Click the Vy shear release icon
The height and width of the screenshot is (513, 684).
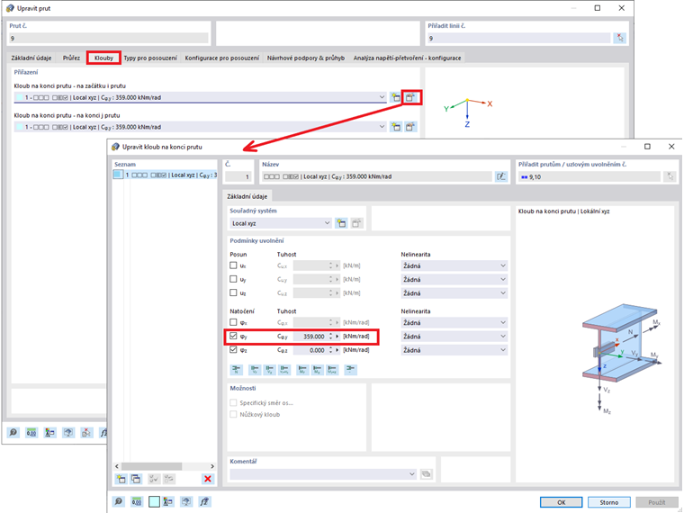coord(255,370)
